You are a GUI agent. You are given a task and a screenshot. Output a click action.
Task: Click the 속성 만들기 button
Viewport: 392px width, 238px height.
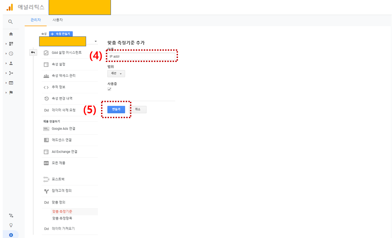[61, 34]
